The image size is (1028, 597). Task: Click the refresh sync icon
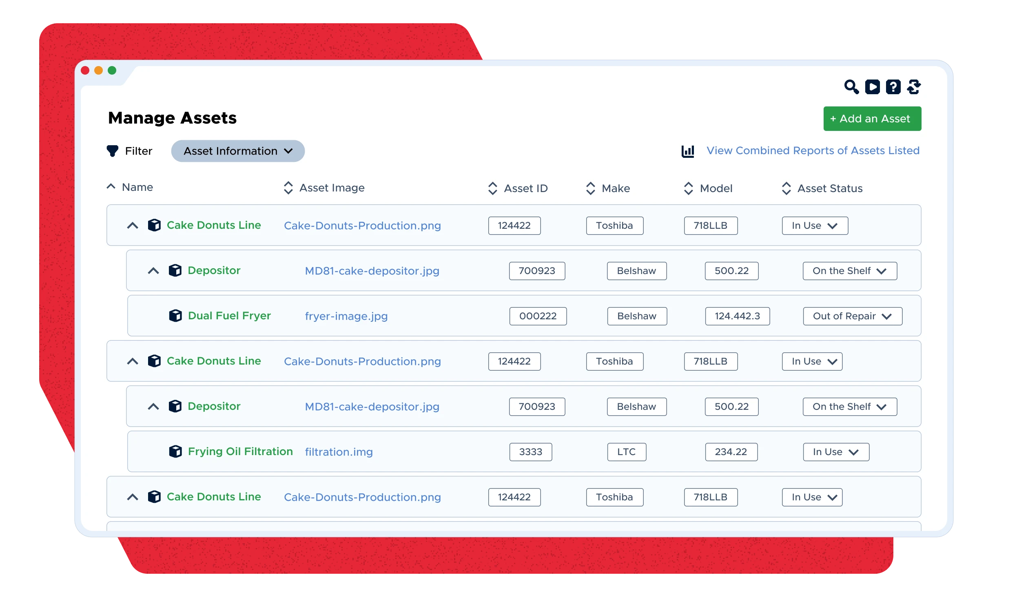[x=914, y=87]
